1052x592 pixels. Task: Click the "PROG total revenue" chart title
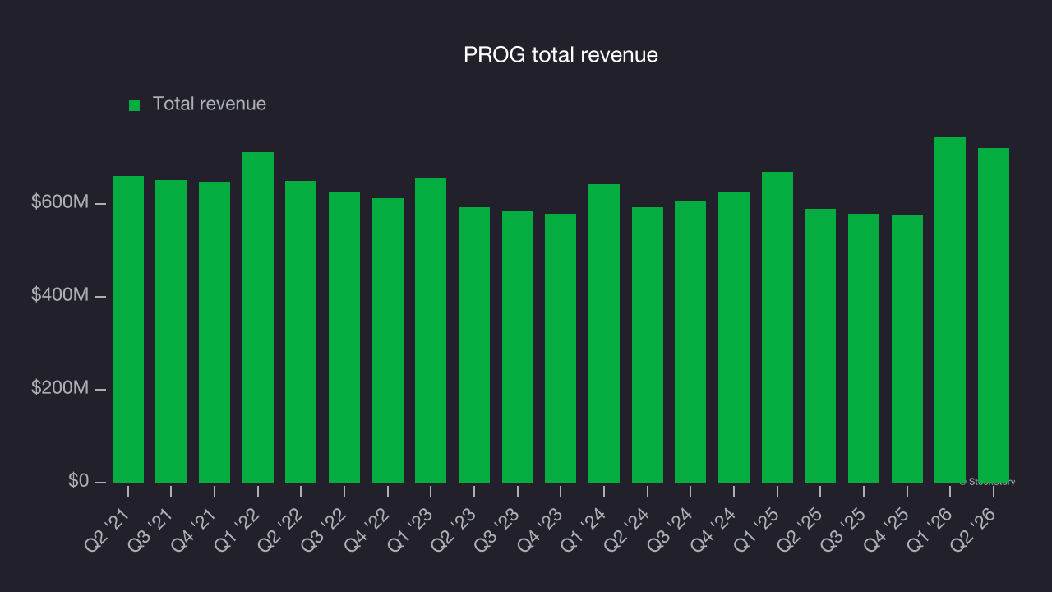coord(561,55)
